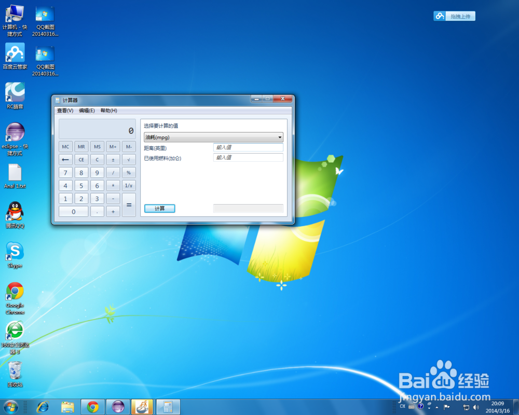Click the 距离(英里) input field
519x415 pixels.
[x=248, y=147]
